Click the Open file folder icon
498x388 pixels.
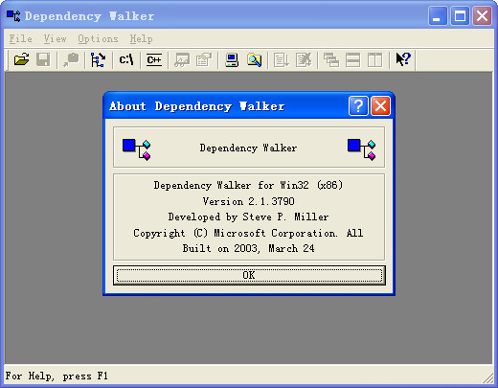[21, 59]
